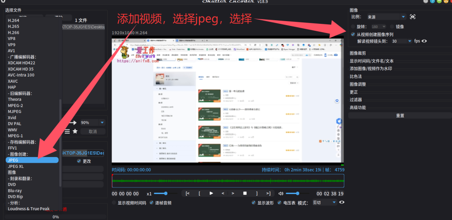
Task: Select JPEG in the function list
Action: pos(32,160)
